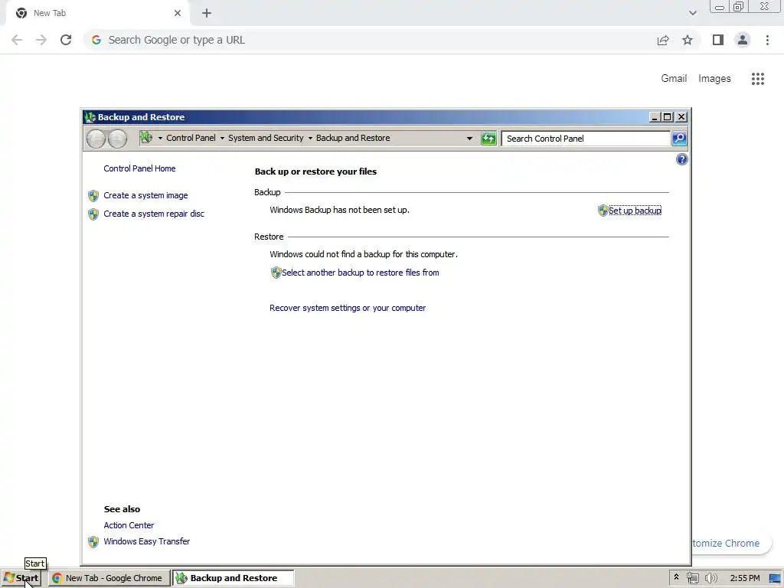Expand the dropdown arrow before Control Panel breadcrumb
This screenshot has height=588, width=784.
(x=160, y=139)
